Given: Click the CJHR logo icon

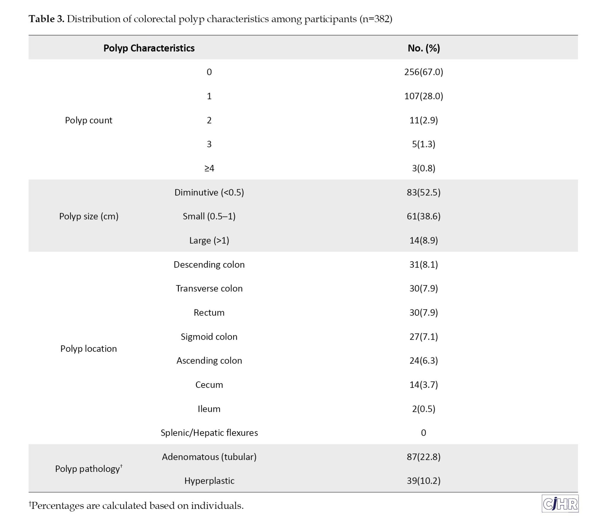Looking at the screenshot, I should (560, 503).
